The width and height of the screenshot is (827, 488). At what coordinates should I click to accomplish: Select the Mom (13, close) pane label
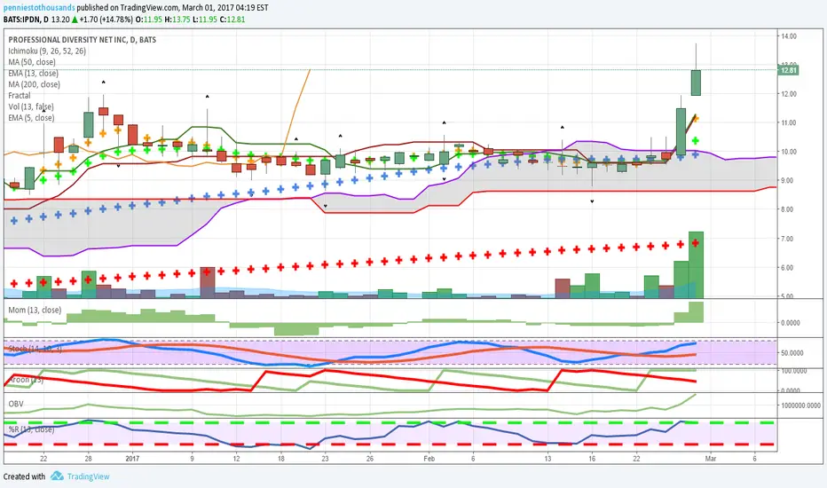[x=35, y=310]
